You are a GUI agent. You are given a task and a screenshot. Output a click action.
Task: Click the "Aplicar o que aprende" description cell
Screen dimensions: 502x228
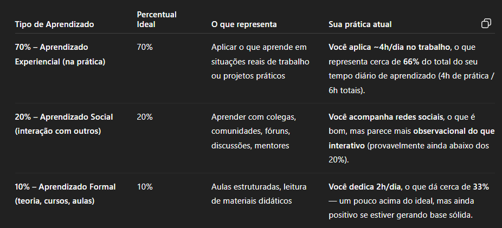point(260,61)
